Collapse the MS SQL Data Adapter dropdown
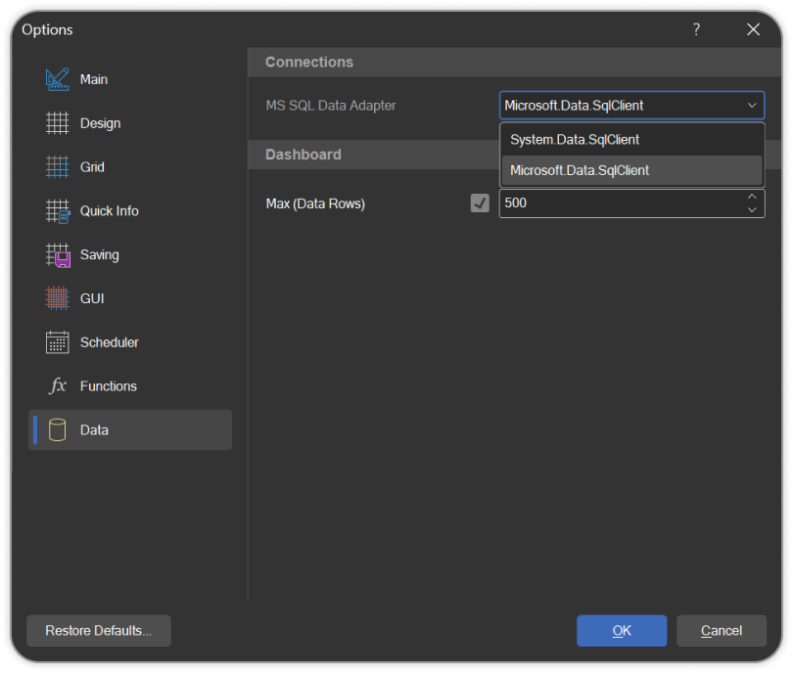Viewport: 793px width, 673px height. [x=752, y=105]
